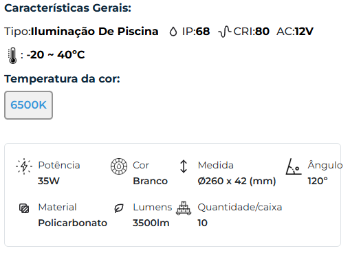Click the Lumens leaf icon
The width and height of the screenshot is (350, 253).
tap(119, 208)
